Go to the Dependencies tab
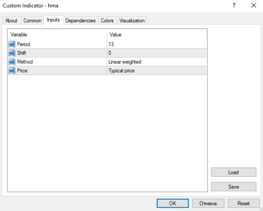Viewport: 263px width, 211px height. tap(80, 20)
